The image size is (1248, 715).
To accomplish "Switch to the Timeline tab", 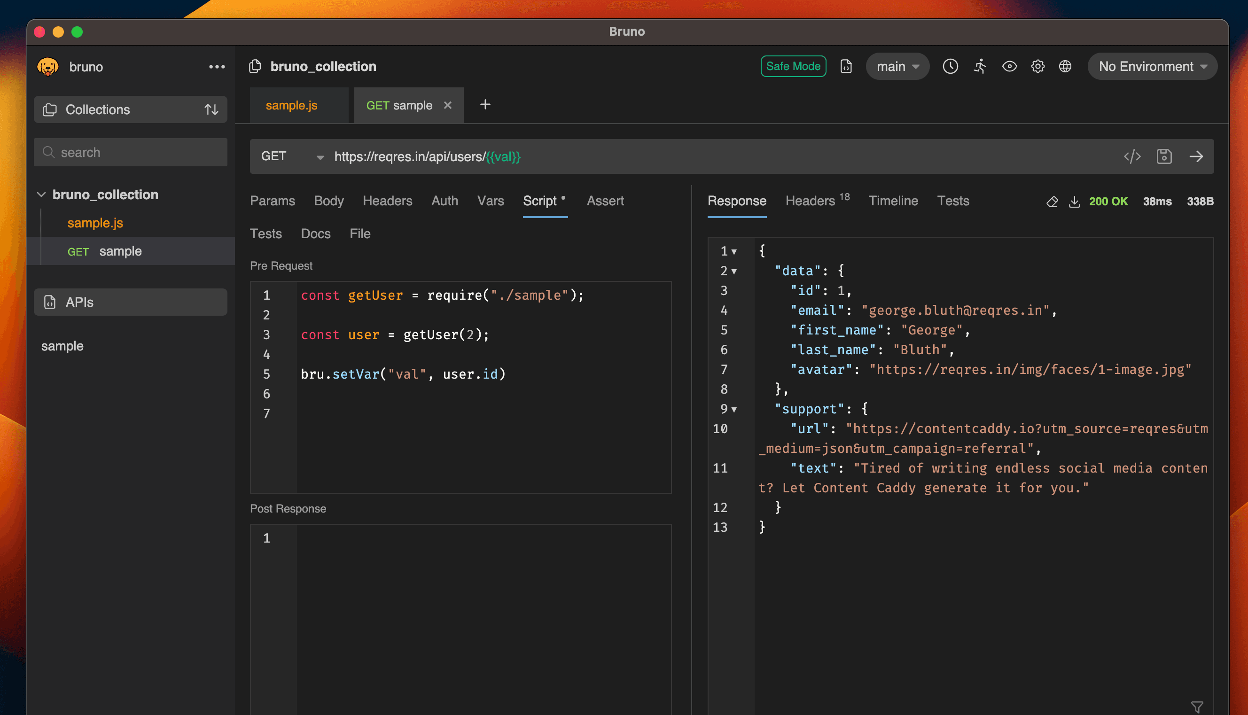I will pos(893,200).
